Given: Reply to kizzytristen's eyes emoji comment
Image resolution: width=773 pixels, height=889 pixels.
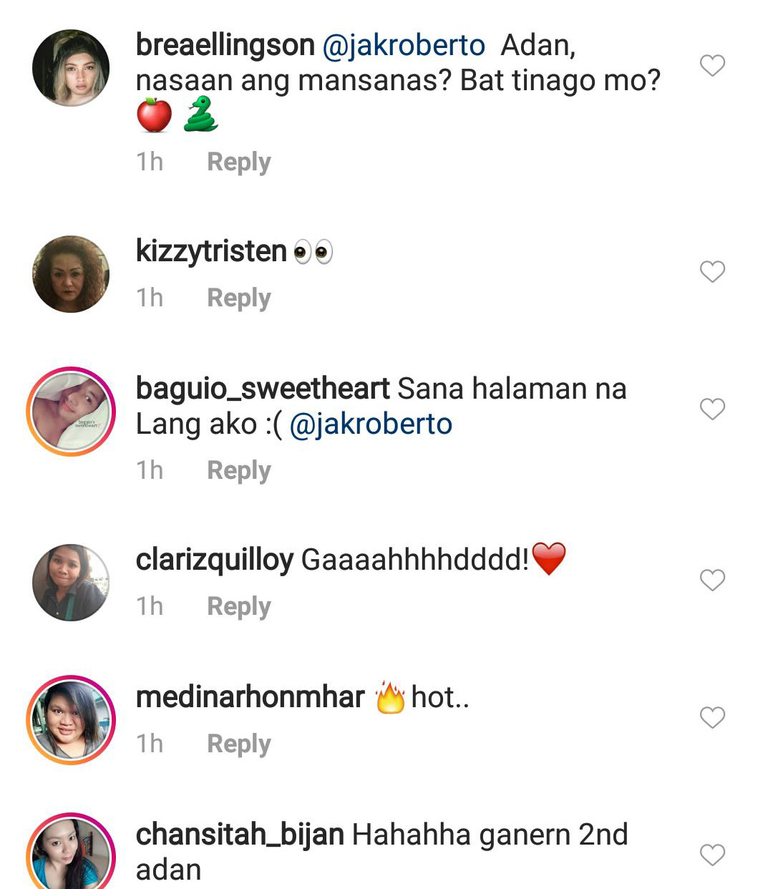Looking at the screenshot, I should coord(239,298).
